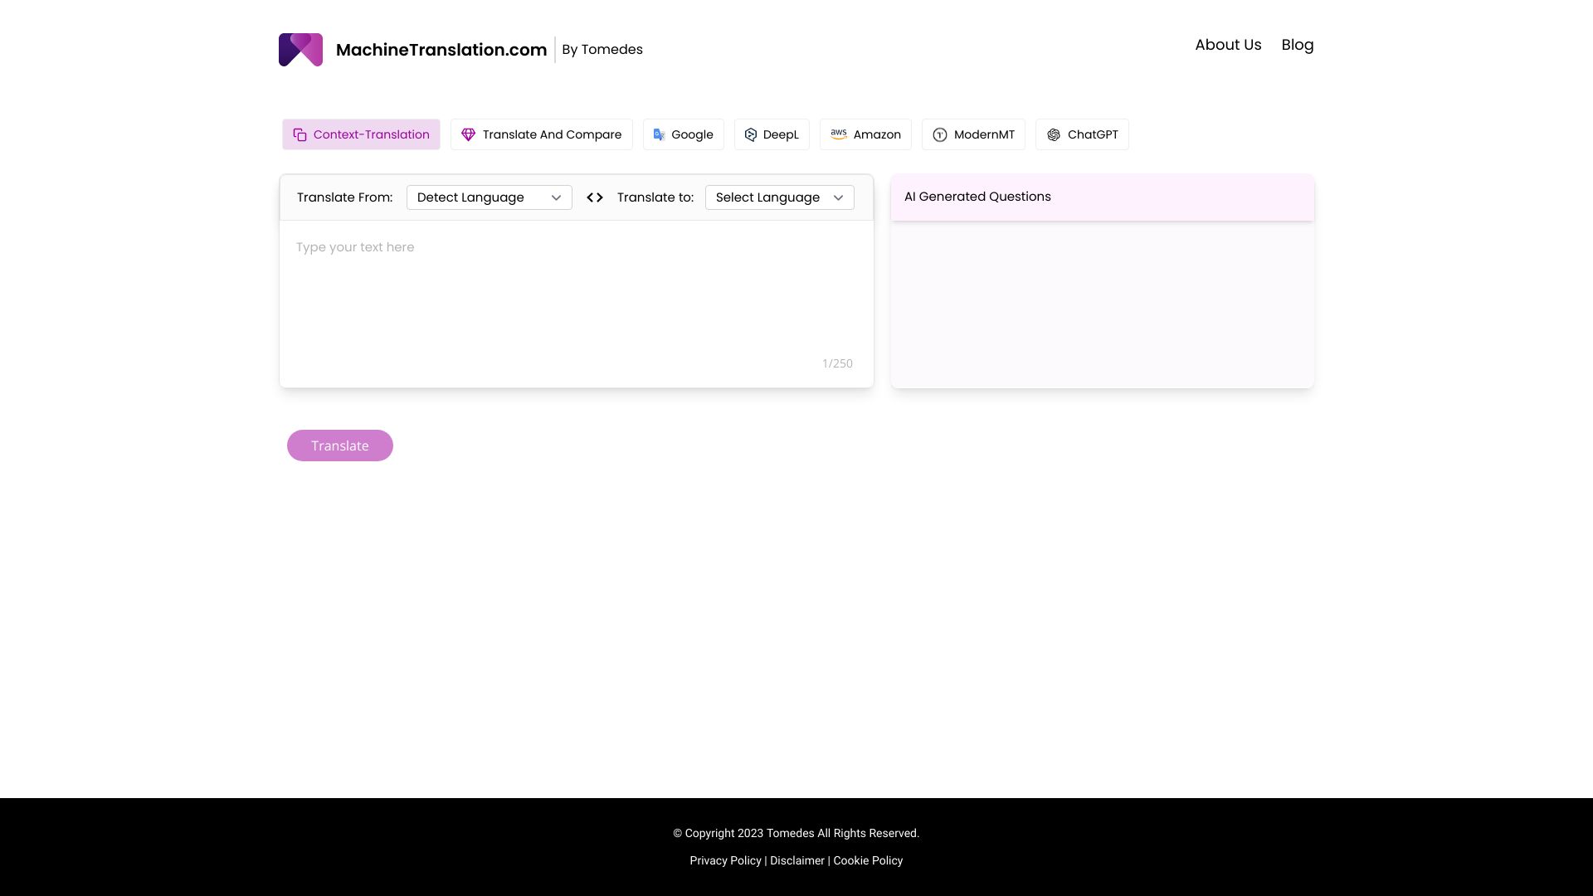Select the Google translation tab

tap(683, 134)
